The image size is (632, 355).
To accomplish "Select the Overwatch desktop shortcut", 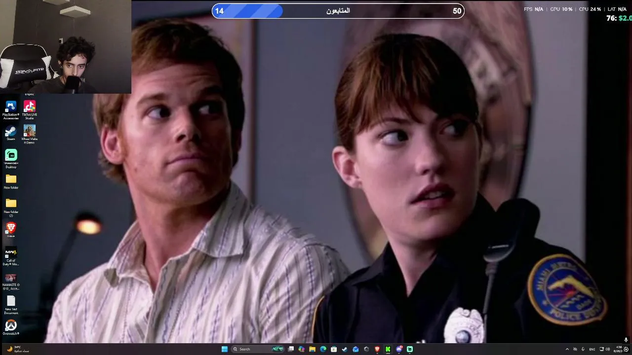I will [x=11, y=327].
